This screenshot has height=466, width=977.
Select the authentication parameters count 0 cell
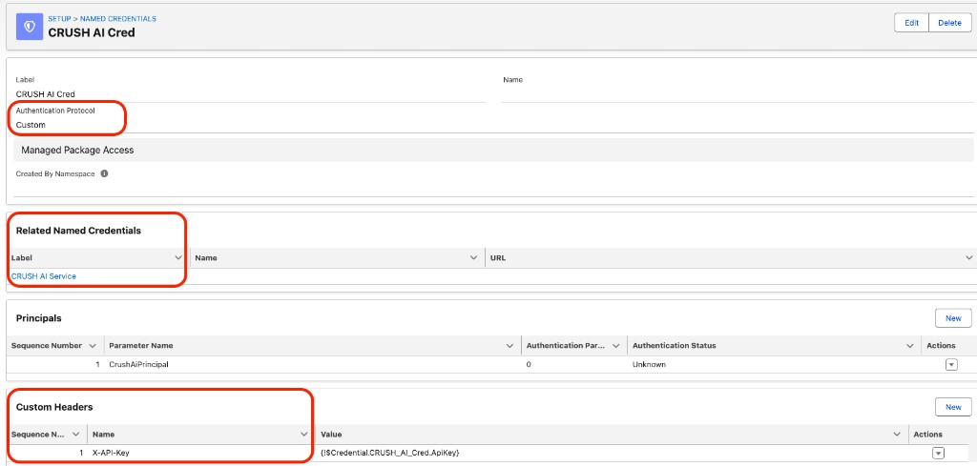coord(529,365)
